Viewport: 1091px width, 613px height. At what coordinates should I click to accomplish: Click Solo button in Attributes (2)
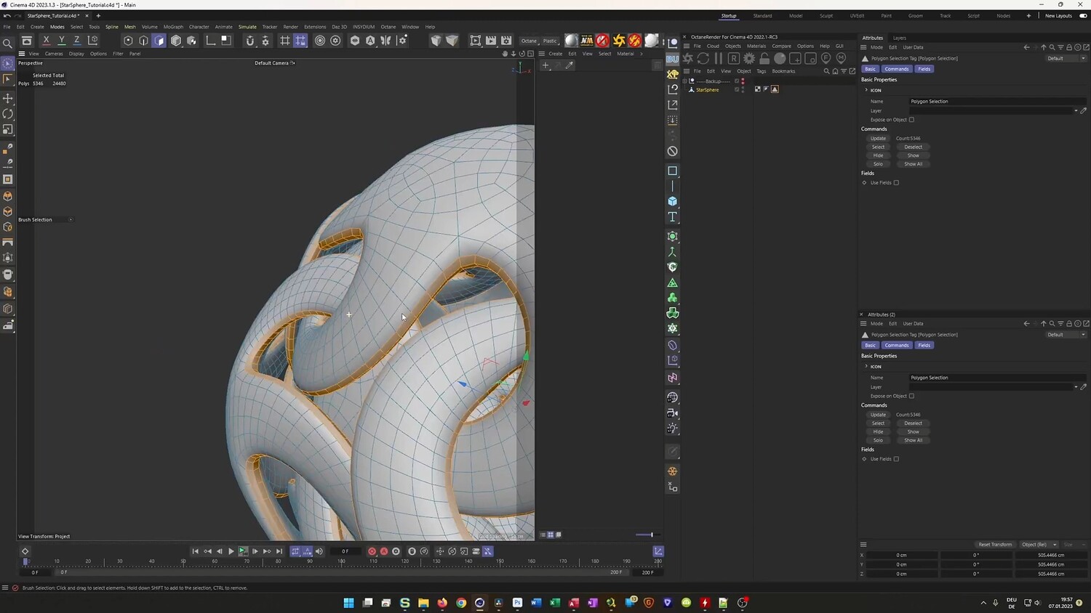879,440
